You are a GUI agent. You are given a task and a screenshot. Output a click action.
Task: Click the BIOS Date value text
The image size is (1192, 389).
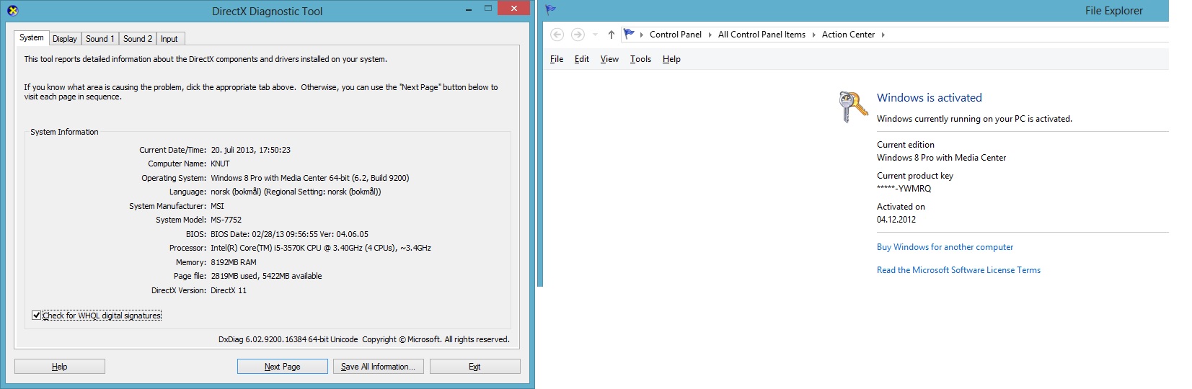289,234
